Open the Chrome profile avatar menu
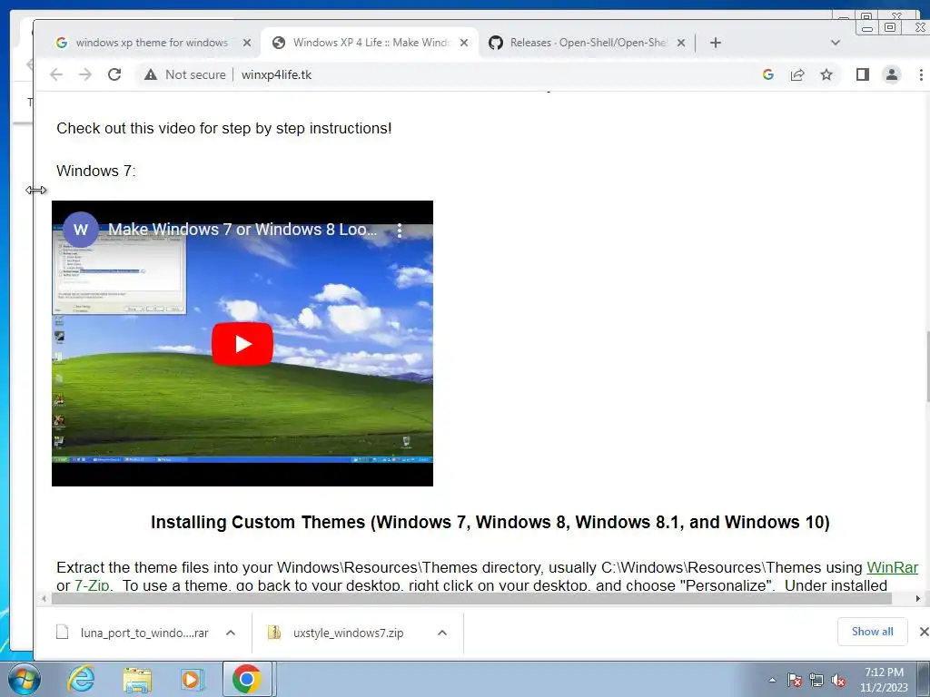930x697 pixels. (x=892, y=74)
